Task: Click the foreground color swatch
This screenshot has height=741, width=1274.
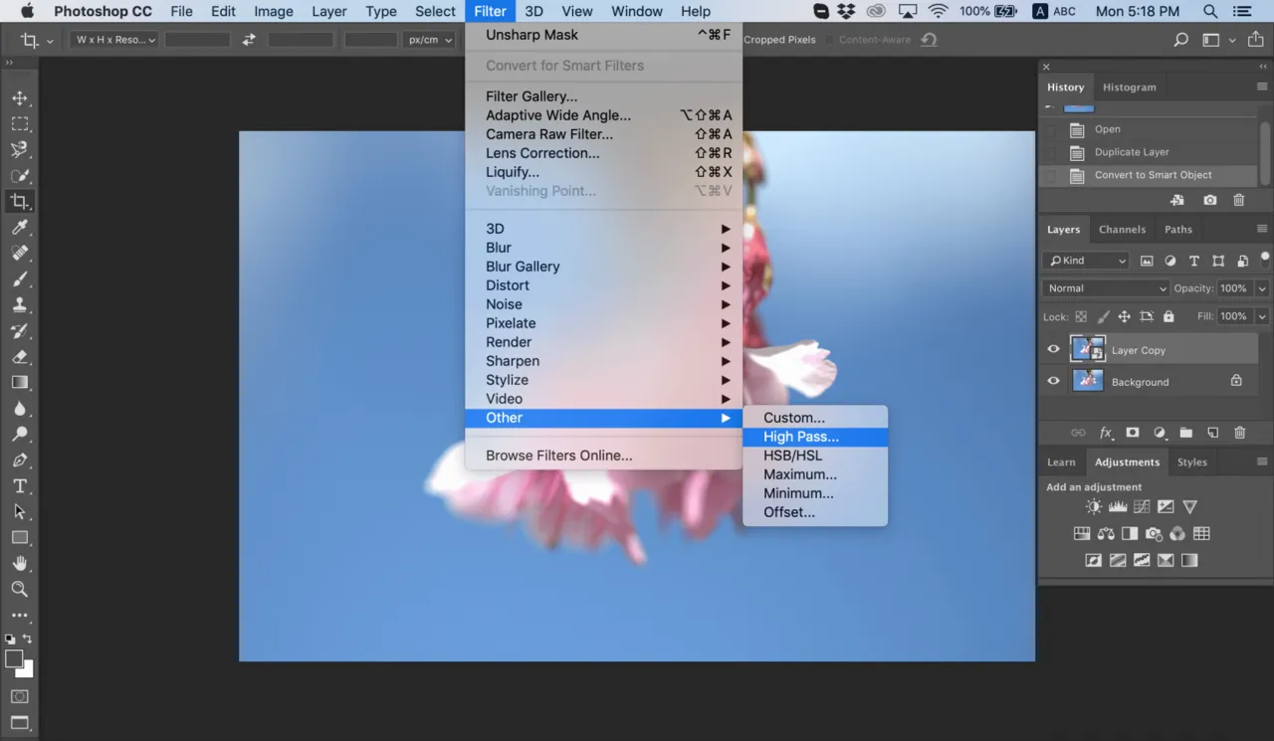Action: (x=14, y=660)
